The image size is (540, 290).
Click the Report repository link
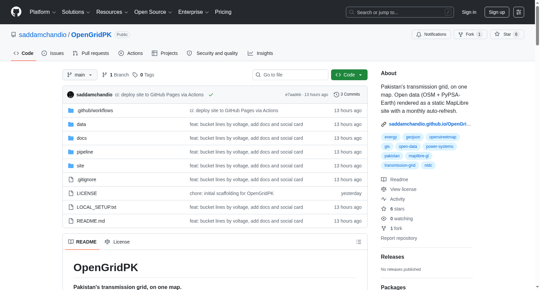[x=399, y=238]
